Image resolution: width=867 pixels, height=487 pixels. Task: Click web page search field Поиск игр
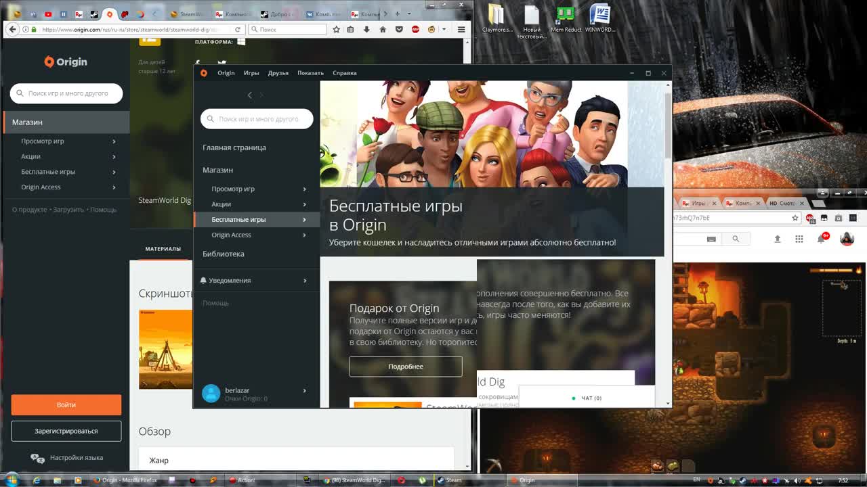[66, 93]
